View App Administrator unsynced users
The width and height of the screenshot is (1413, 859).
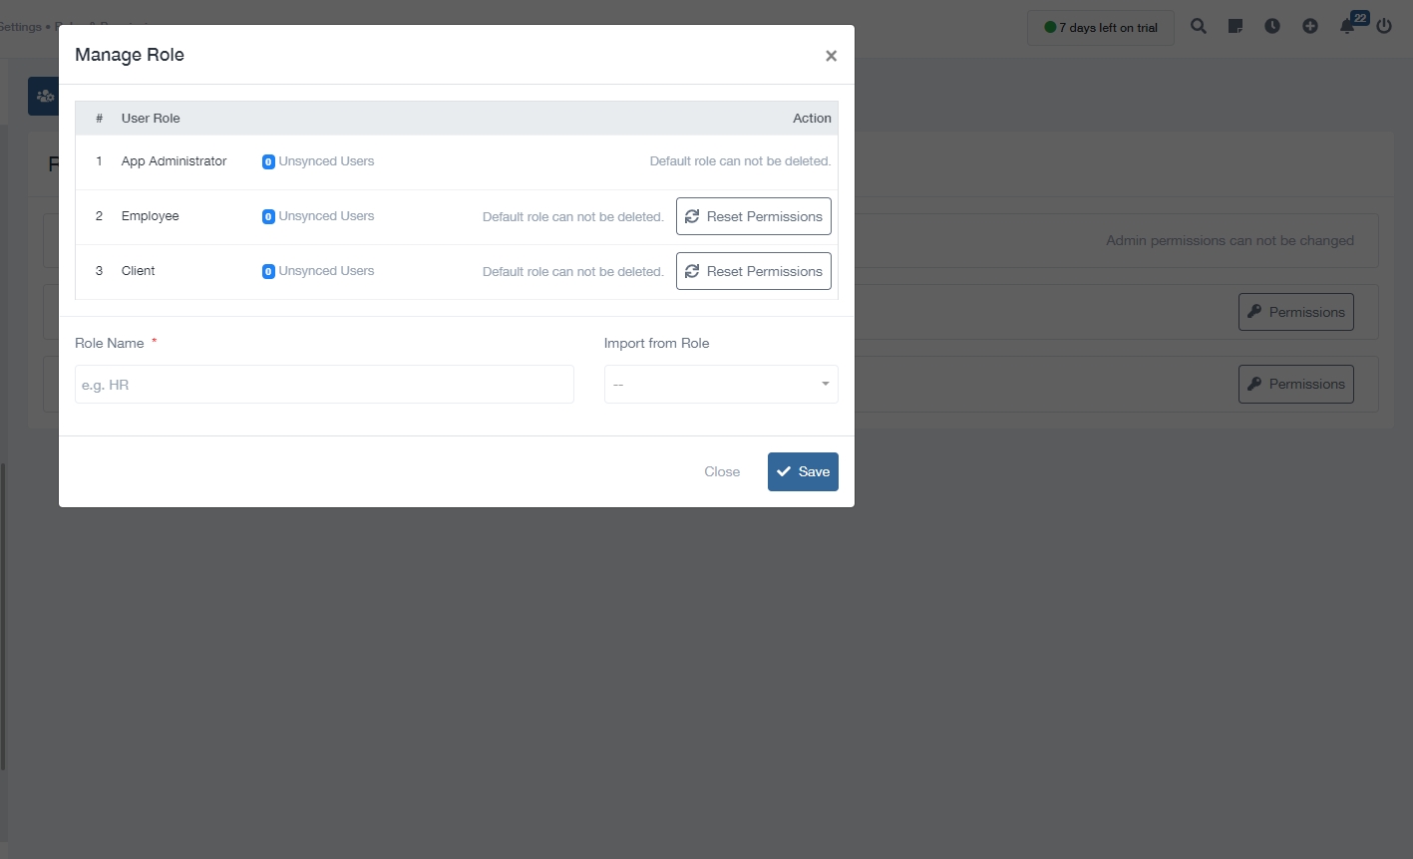click(318, 161)
